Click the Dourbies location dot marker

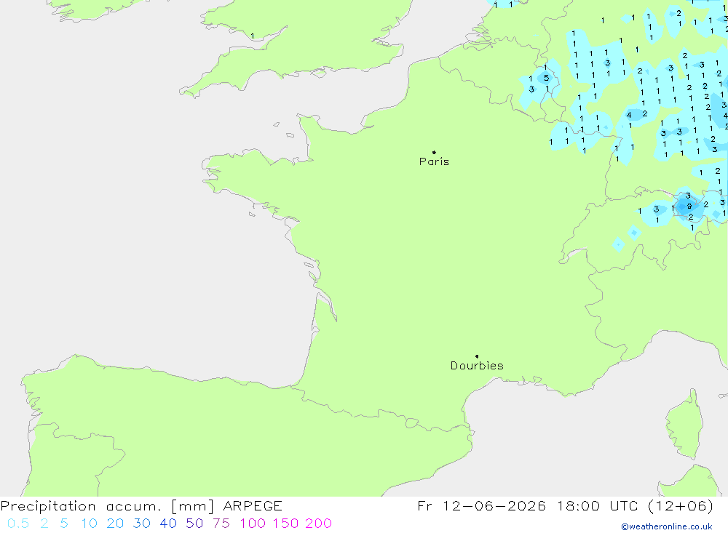(x=477, y=356)
